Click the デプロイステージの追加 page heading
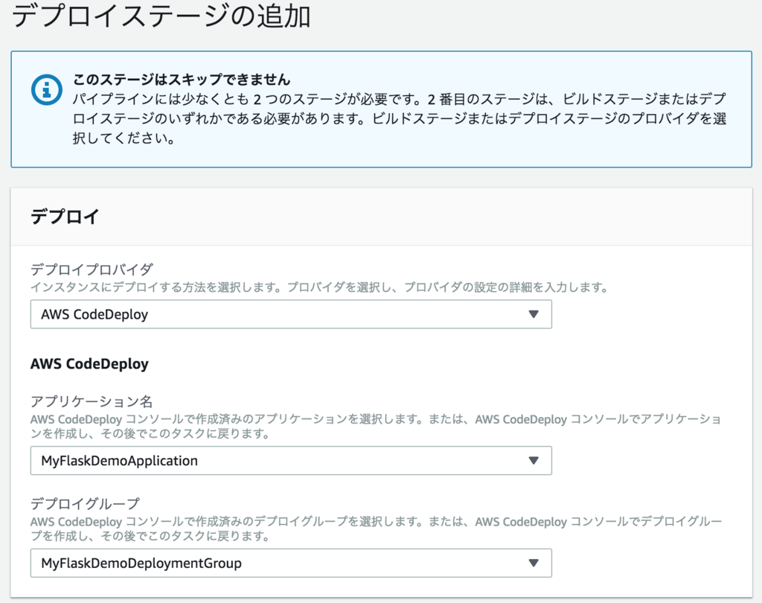This screenshot has width=762, height=603. pos(161,16)
